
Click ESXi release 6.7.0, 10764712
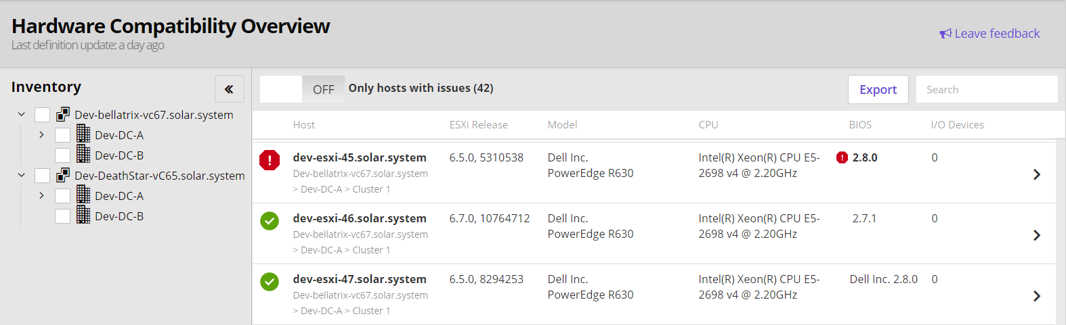click(x=490, y=218)
